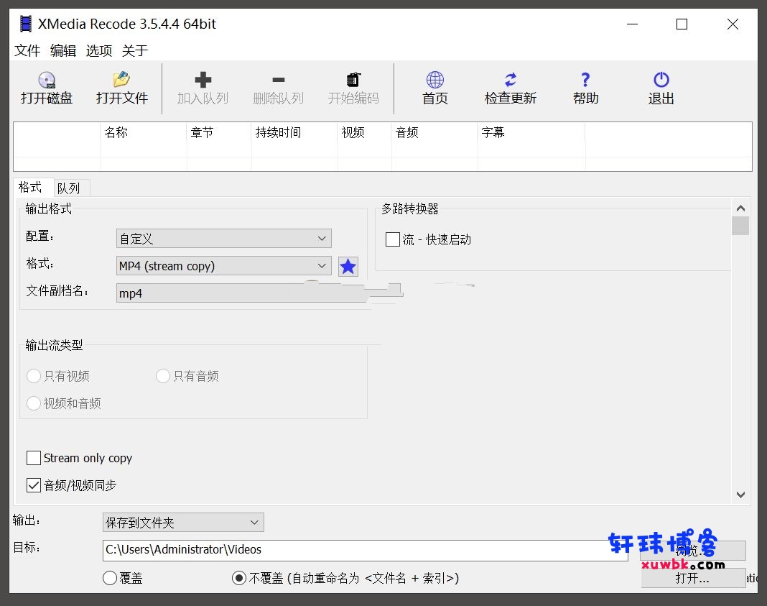This screenshot has height=606, width=767.
Task: Open the 文件 menu
Action: point(27,50)
